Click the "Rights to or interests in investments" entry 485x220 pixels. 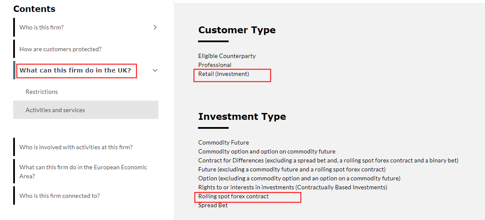[293, 187]
